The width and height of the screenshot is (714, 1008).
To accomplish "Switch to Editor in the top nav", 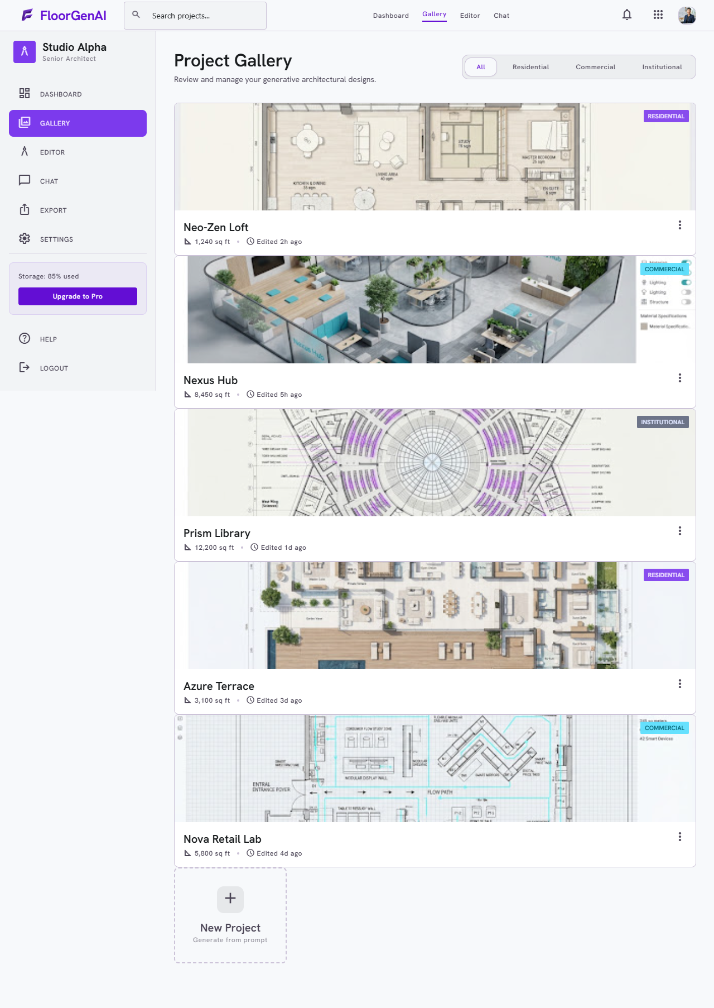I will point(470,16).
